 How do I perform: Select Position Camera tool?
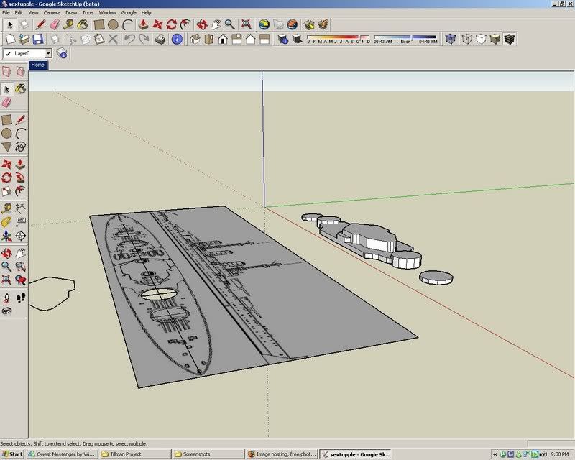[x=6, y=298]
